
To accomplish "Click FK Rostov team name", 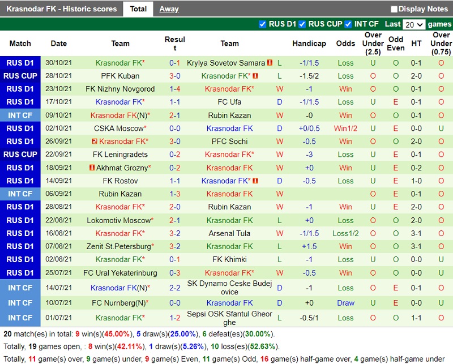I will click(120, 181).
